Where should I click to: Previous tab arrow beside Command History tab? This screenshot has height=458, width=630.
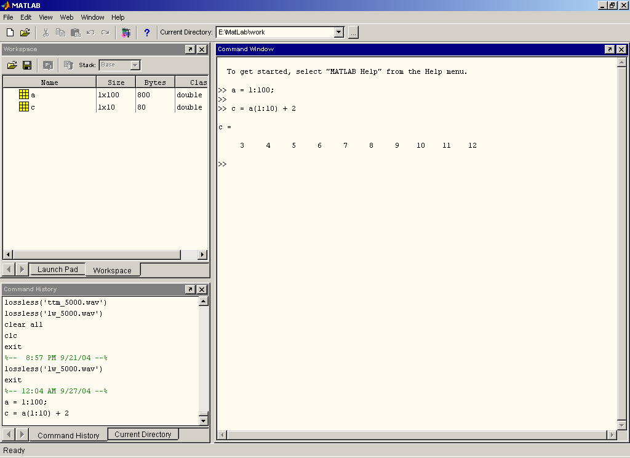9,434
